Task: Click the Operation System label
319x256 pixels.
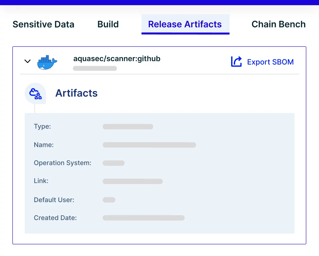Action: pyautogui.click(x=63, y=163)
